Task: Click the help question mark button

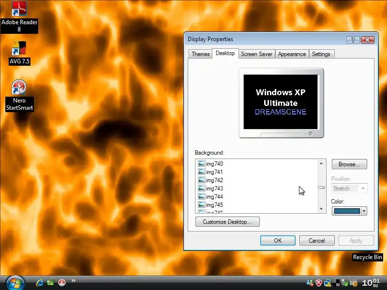Action: tap(353, 40)
